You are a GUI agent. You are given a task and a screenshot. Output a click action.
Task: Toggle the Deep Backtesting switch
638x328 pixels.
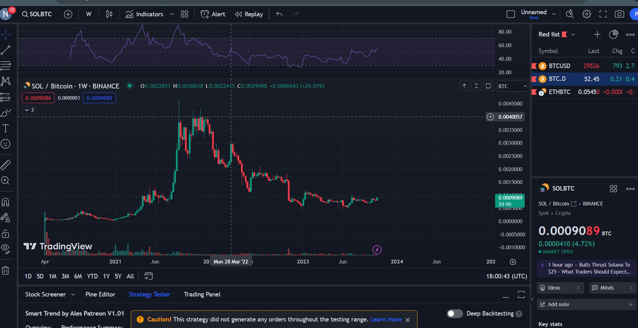tap(455, 314)
